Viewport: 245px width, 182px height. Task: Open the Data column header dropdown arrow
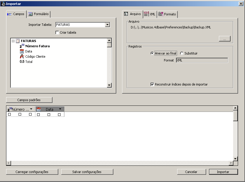point(60,109)
